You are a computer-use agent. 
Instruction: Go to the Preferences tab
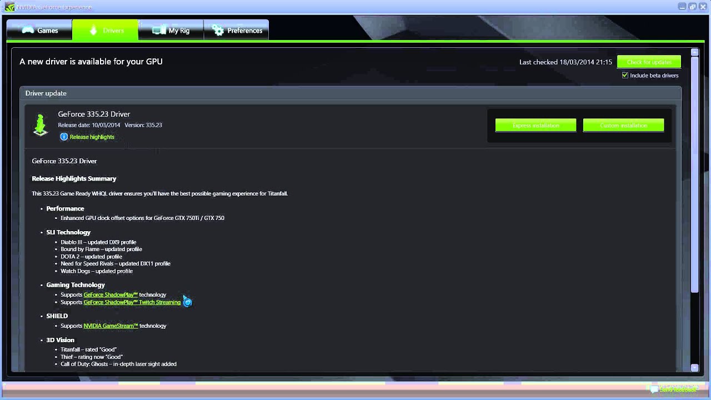236,31
